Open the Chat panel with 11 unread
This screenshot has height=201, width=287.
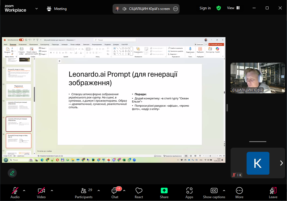(x=115, y=193)
